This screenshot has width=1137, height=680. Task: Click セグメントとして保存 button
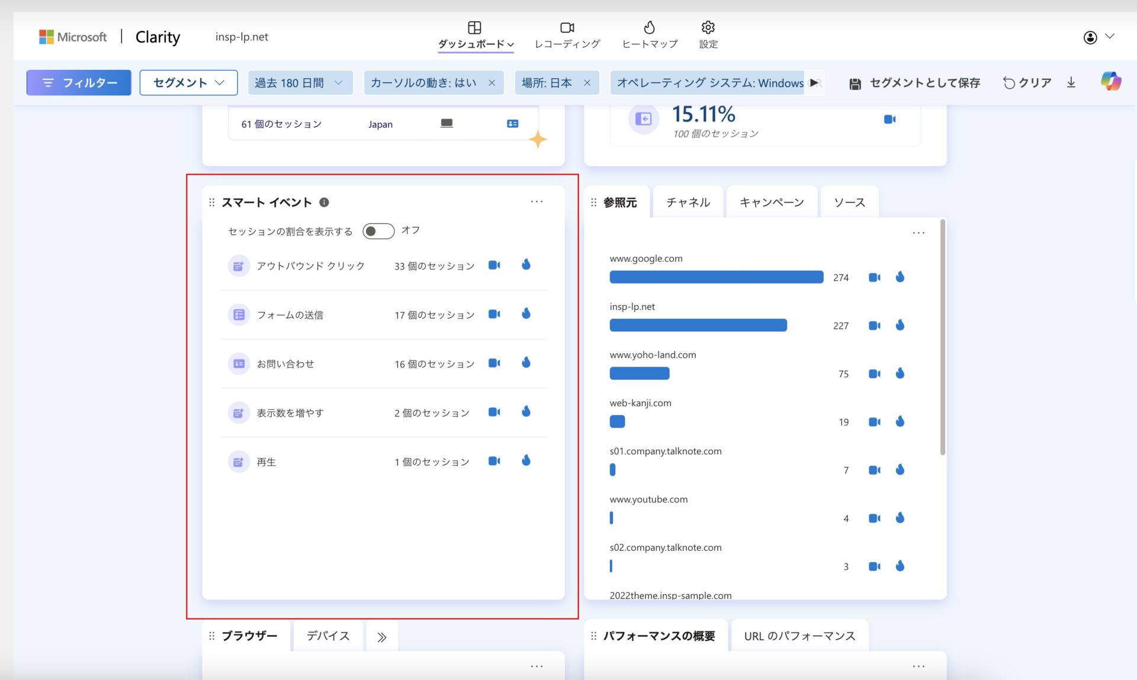(x=914, y=83)
